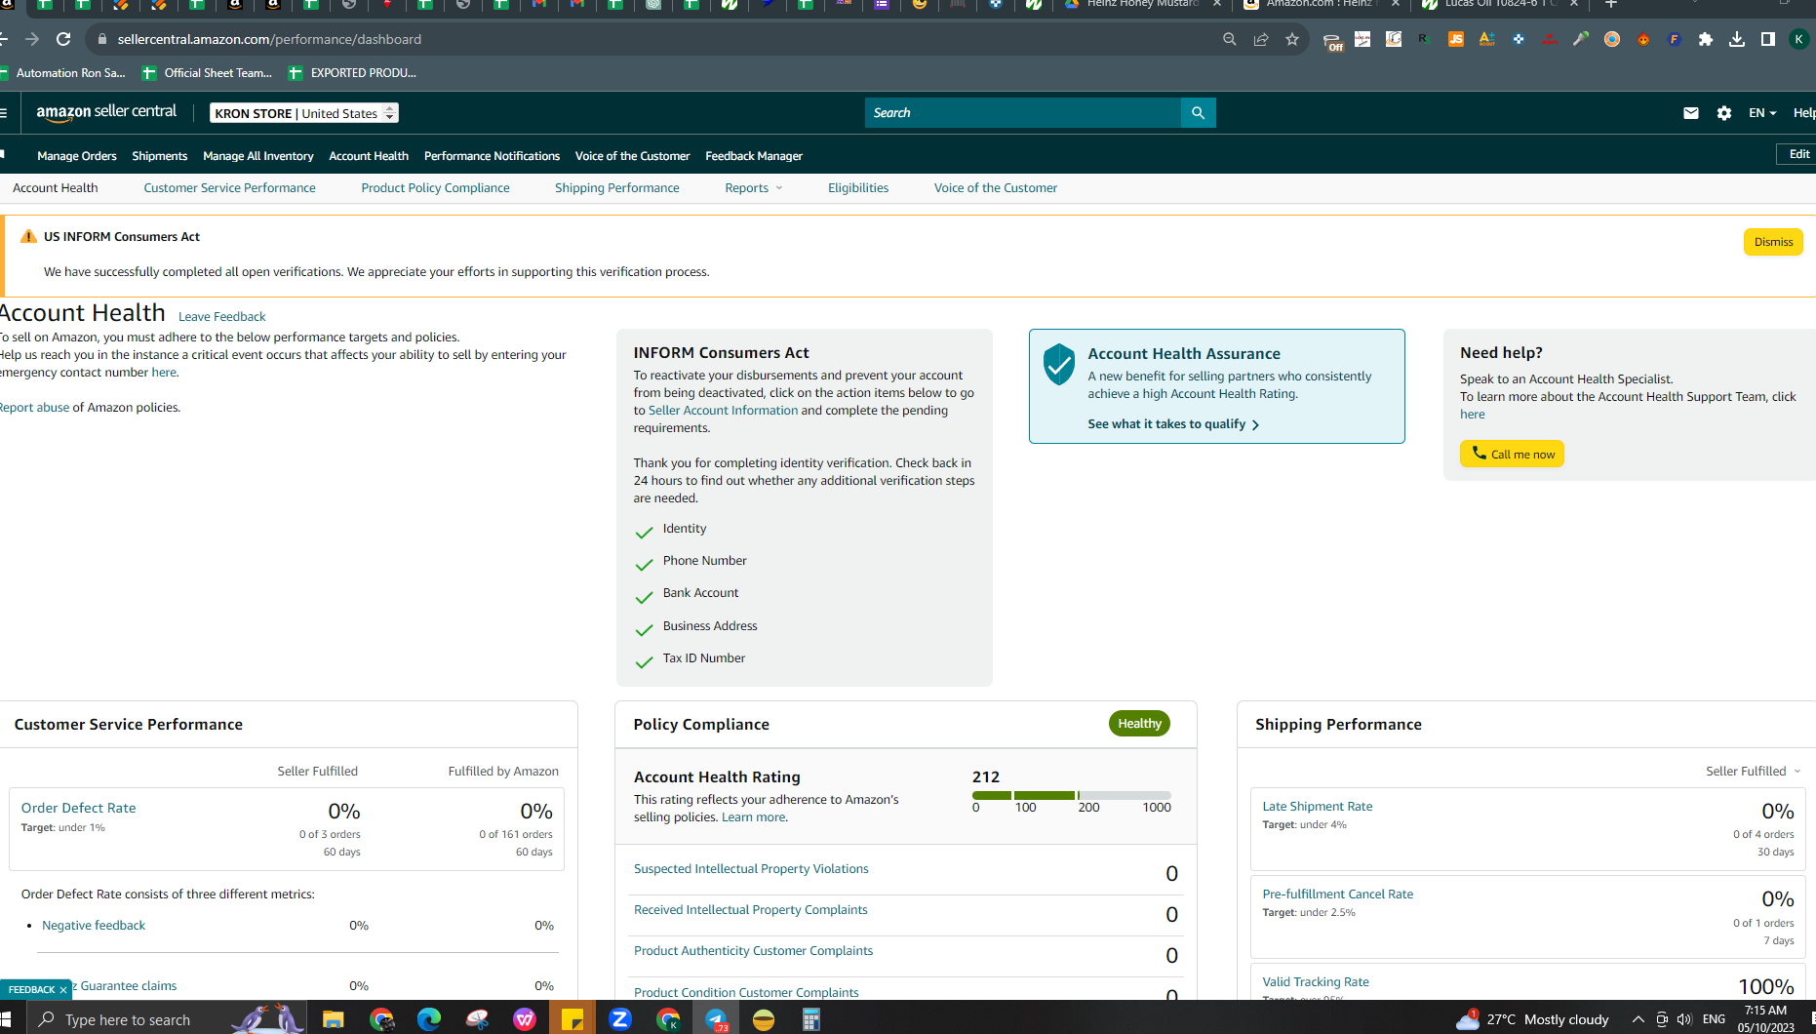Screen dimensions: 1816x1034
Task: Open Manage All Inventory menu
Action: click(258, 156)
